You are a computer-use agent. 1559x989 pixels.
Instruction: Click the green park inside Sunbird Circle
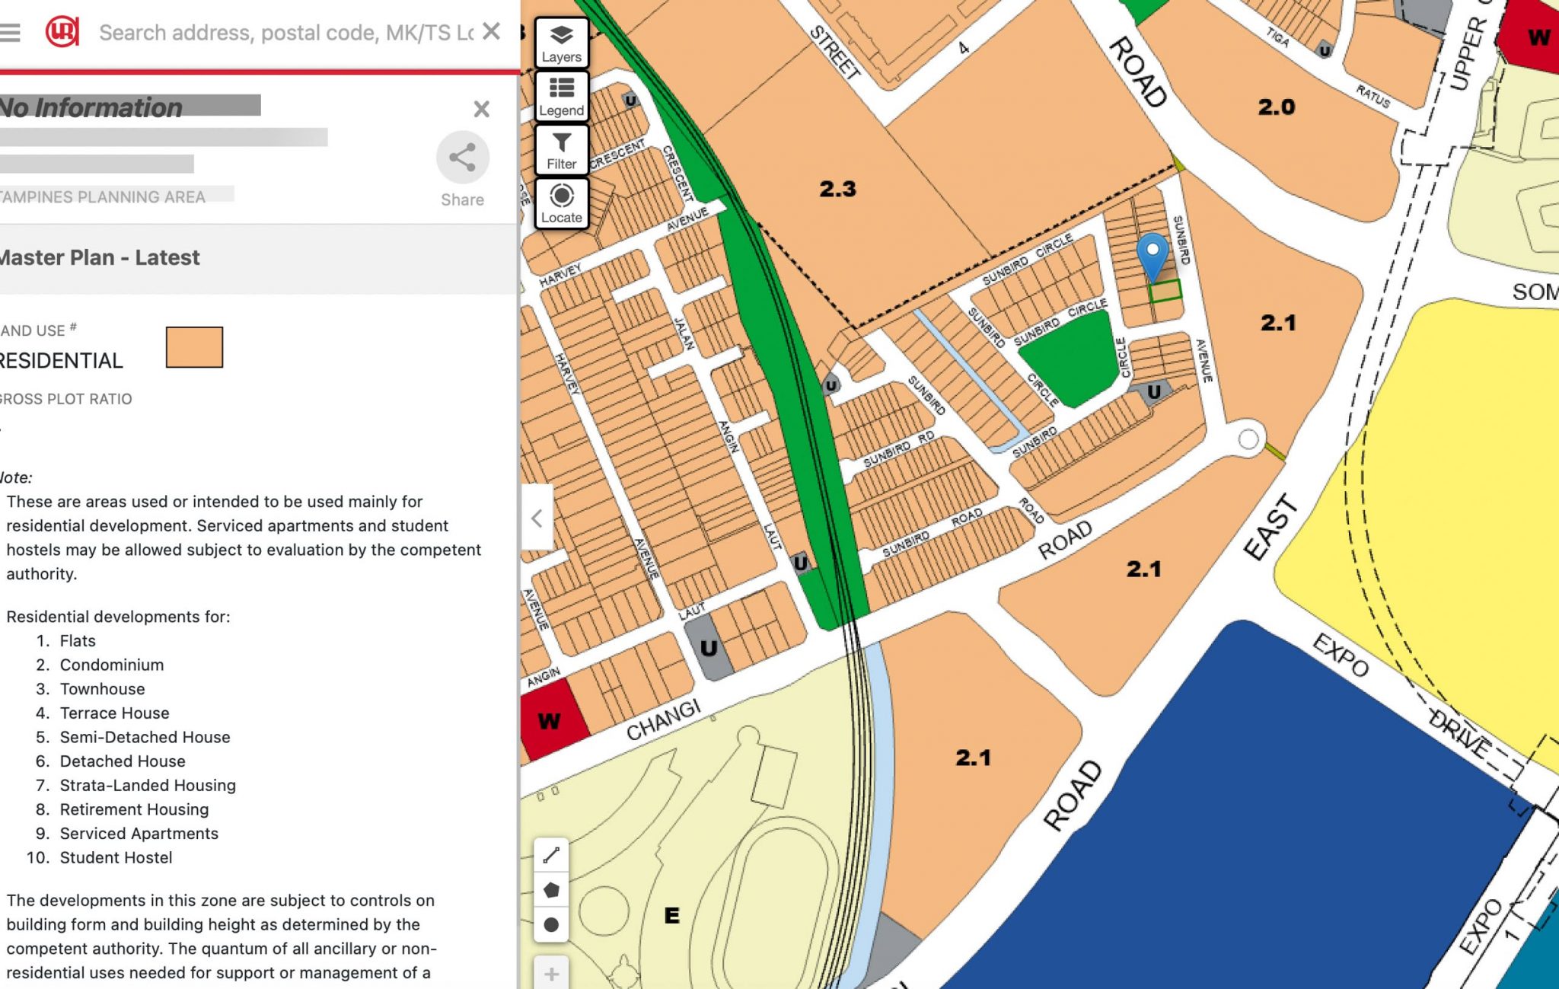click(x=1072, y=358)
